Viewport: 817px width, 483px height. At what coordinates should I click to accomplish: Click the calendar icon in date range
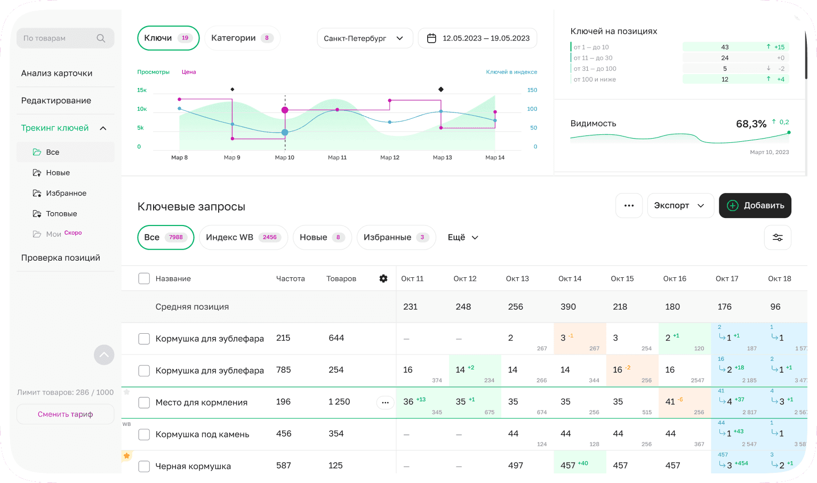[x=432, y=38]
